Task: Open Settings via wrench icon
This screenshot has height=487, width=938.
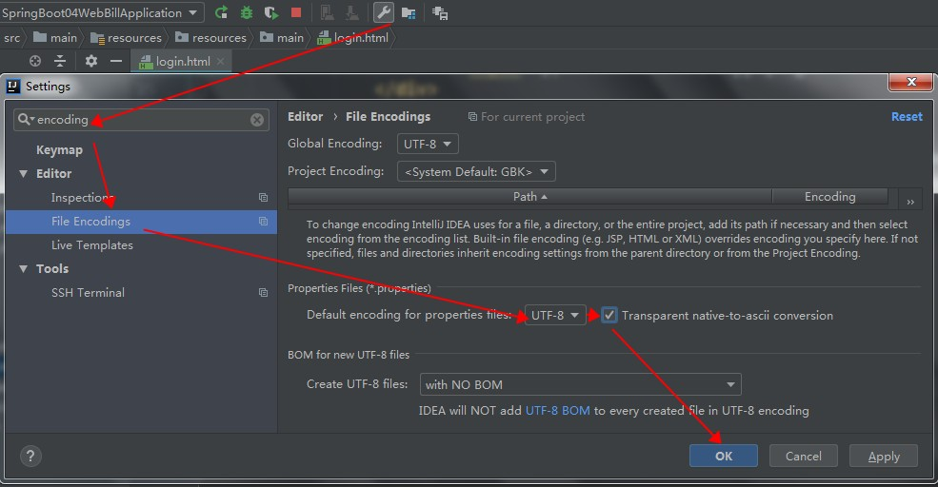Action: [x=384, y=12]
